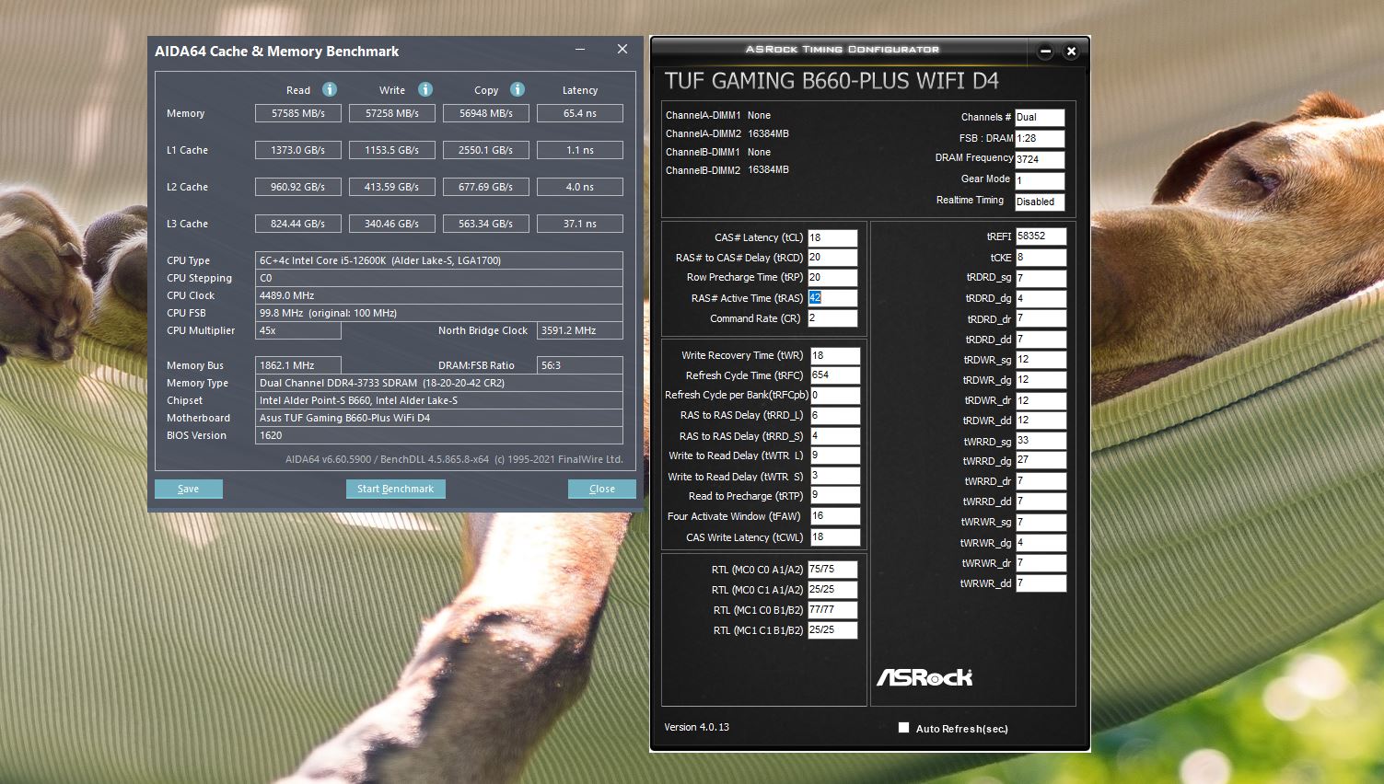Click the L3 Cache Latency value 37.1 ns
This screenshot has width=1384, height=784.
click(x=580, y=224)
